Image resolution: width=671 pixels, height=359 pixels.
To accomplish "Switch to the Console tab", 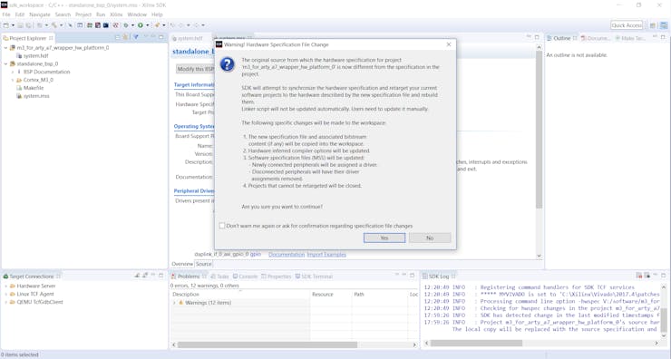I will 245,277.
